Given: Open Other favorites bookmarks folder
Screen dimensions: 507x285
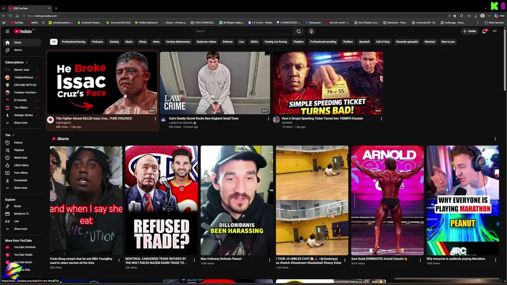Looking at the screenshot, I should [x=495, y=23].
